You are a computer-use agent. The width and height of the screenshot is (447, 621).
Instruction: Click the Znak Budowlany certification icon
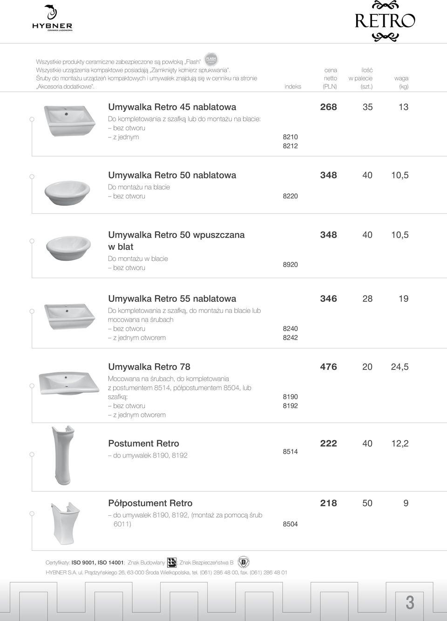pyautogui.click(x=172, y=562)
